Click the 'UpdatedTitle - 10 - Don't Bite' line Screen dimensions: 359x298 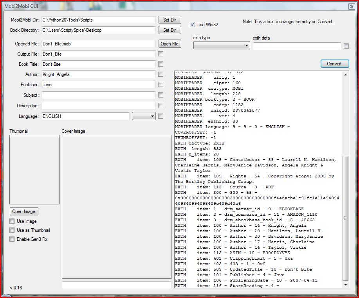click(x=244, y=269)
